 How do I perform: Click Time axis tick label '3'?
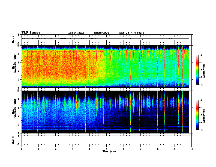[x=73, y=149]
